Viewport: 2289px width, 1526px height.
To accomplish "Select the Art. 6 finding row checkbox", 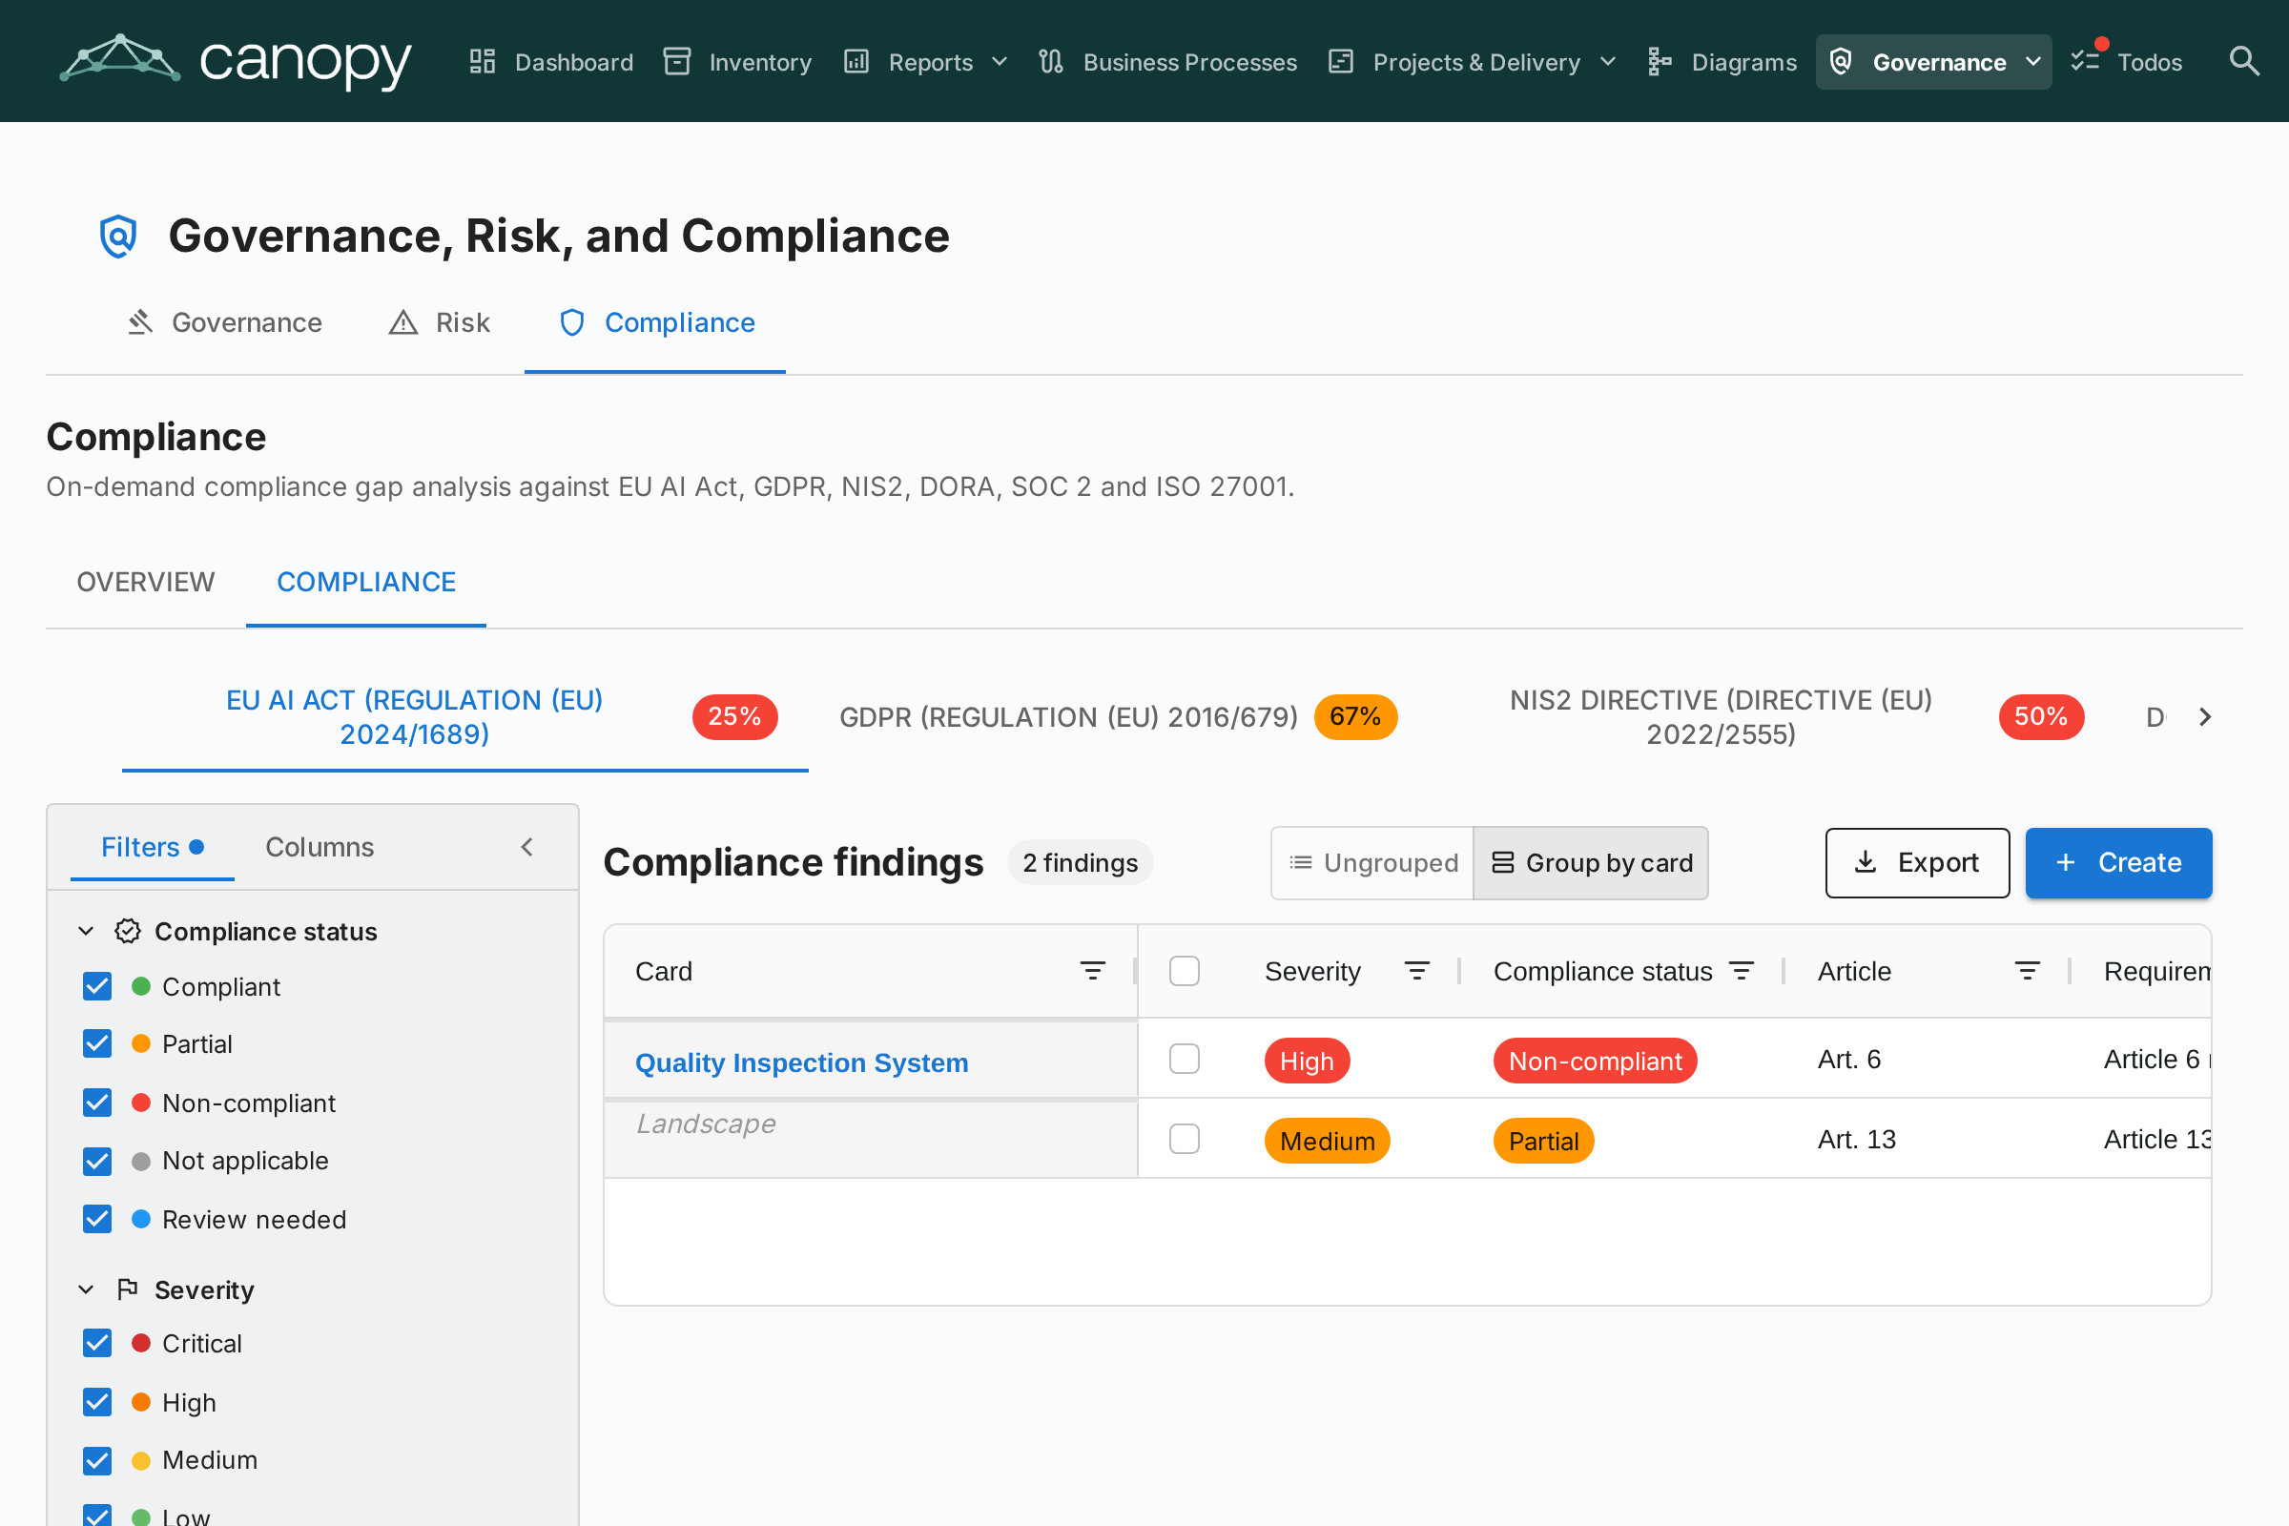I will tap(1184, 1059).
